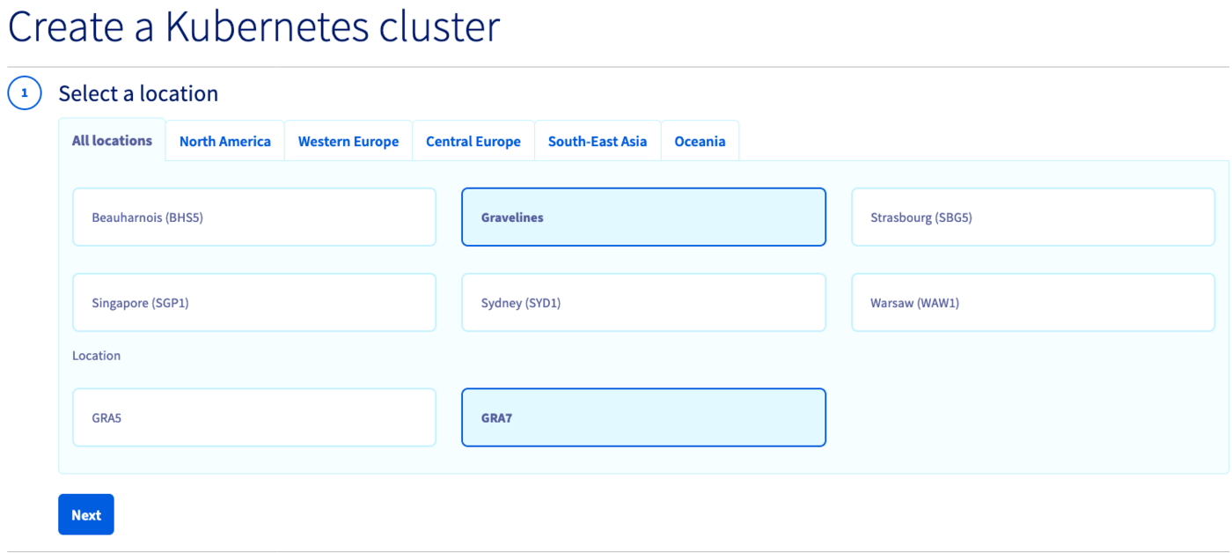
Task: Select the Gravelines location tile
Action: coord(643,218)
